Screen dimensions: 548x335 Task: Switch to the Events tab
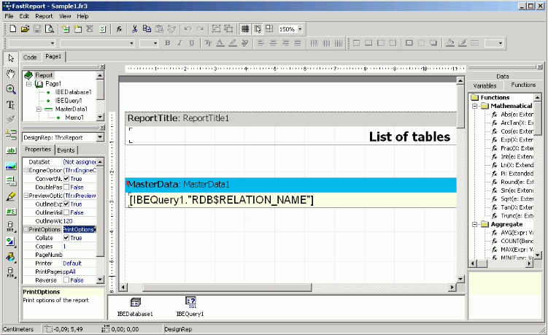[x=66, y=150]
